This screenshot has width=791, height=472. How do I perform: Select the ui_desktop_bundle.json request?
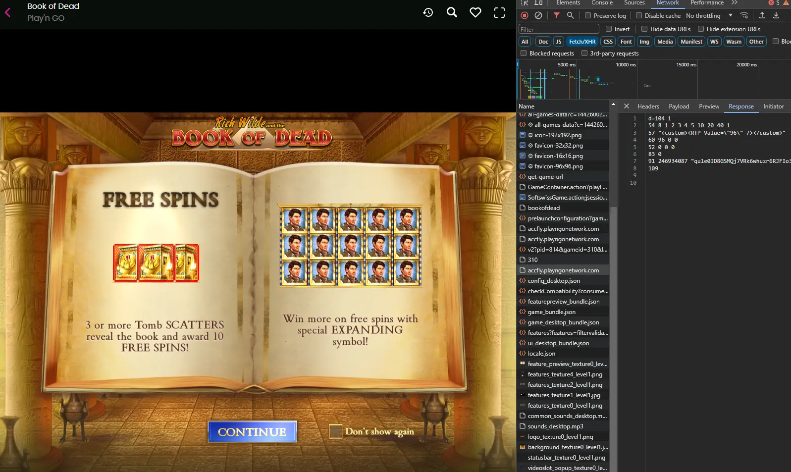563,343
